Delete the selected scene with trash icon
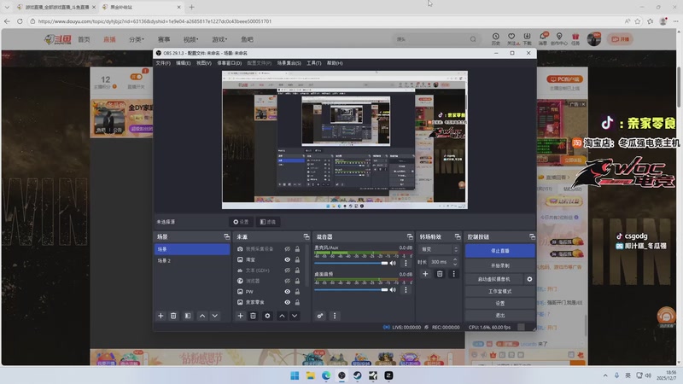Viewport: 683px width, 384px height. pyautogui.click(x=173, y=316)
